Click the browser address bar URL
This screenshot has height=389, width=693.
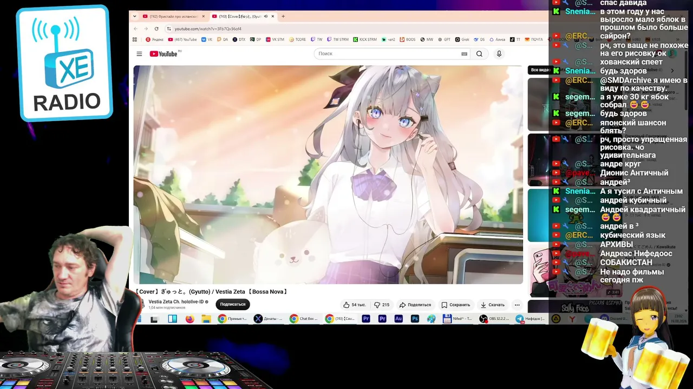tap(208, 29)
